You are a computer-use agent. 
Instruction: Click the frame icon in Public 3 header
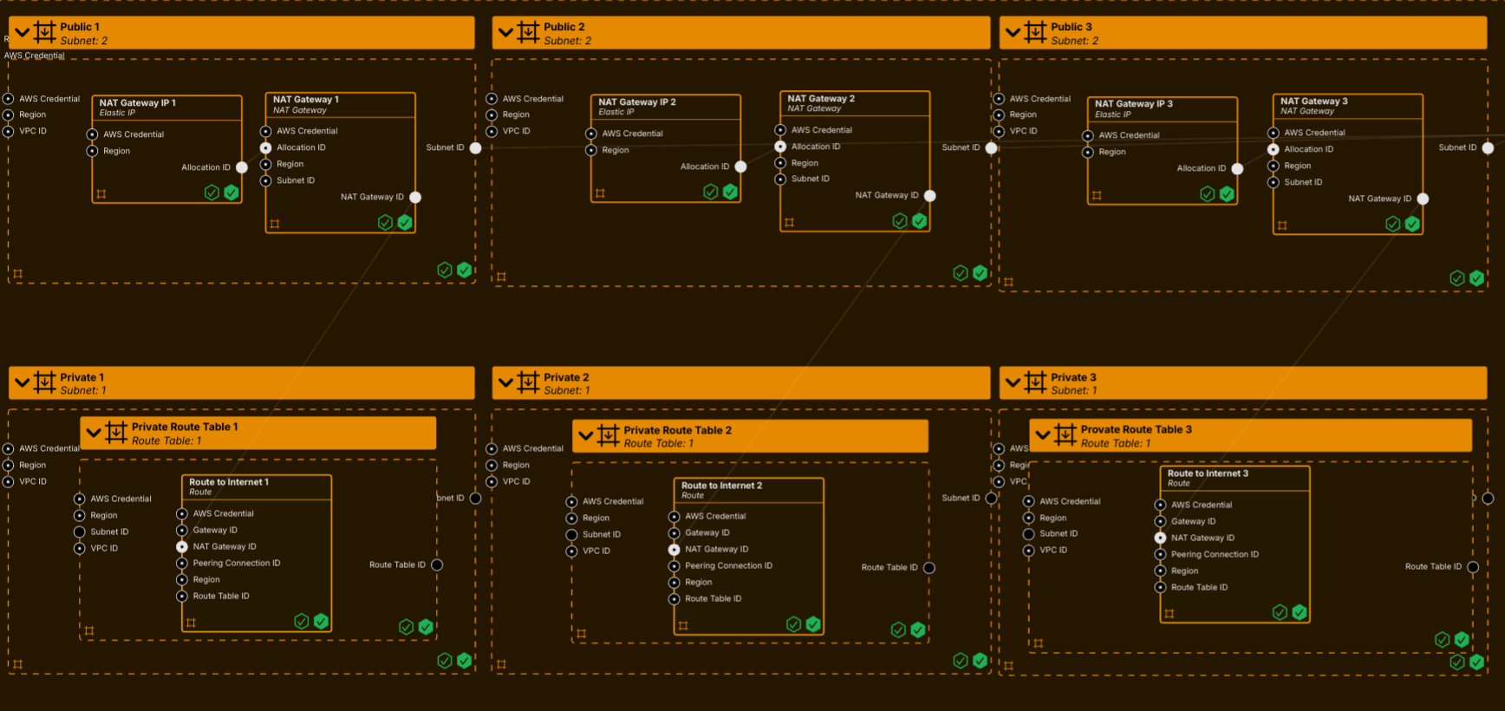1035,33
